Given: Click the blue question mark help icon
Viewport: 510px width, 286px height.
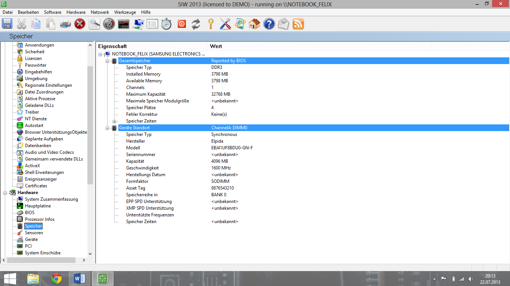Looking at the screenshot, I should pyautogui.click(x=269, y=24).
